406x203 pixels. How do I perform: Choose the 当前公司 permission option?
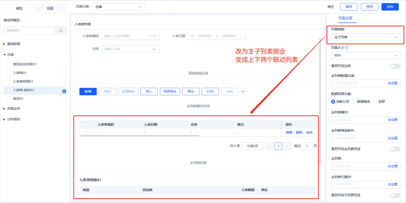[x=340, y=101]
